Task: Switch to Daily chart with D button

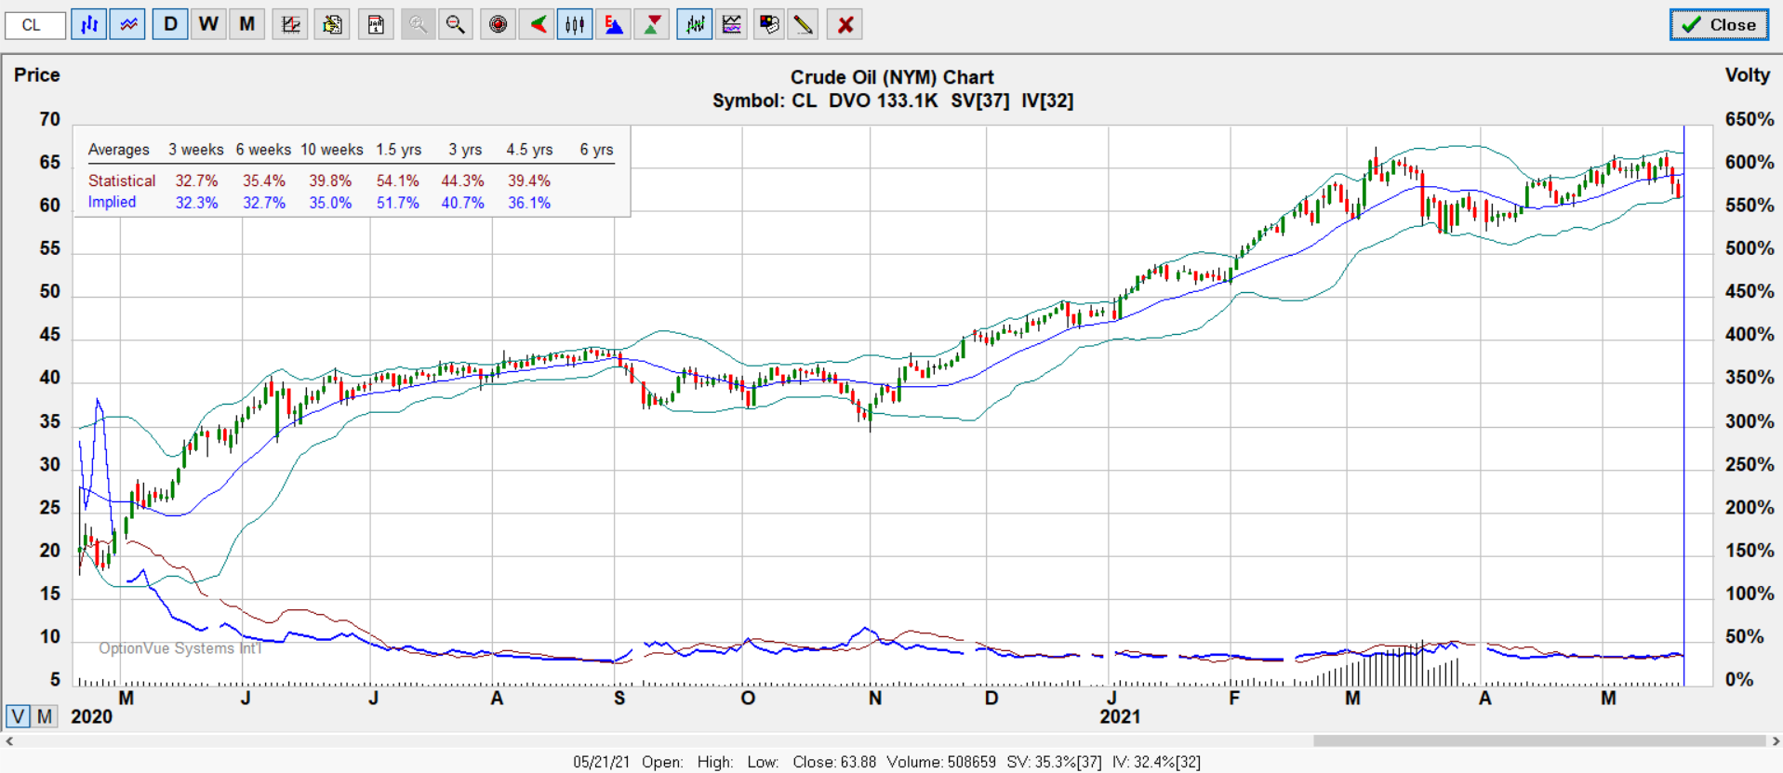Action: 170,25
